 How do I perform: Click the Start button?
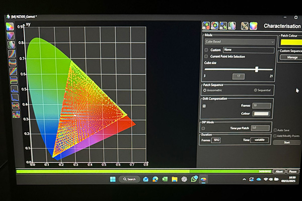(286, 142)
